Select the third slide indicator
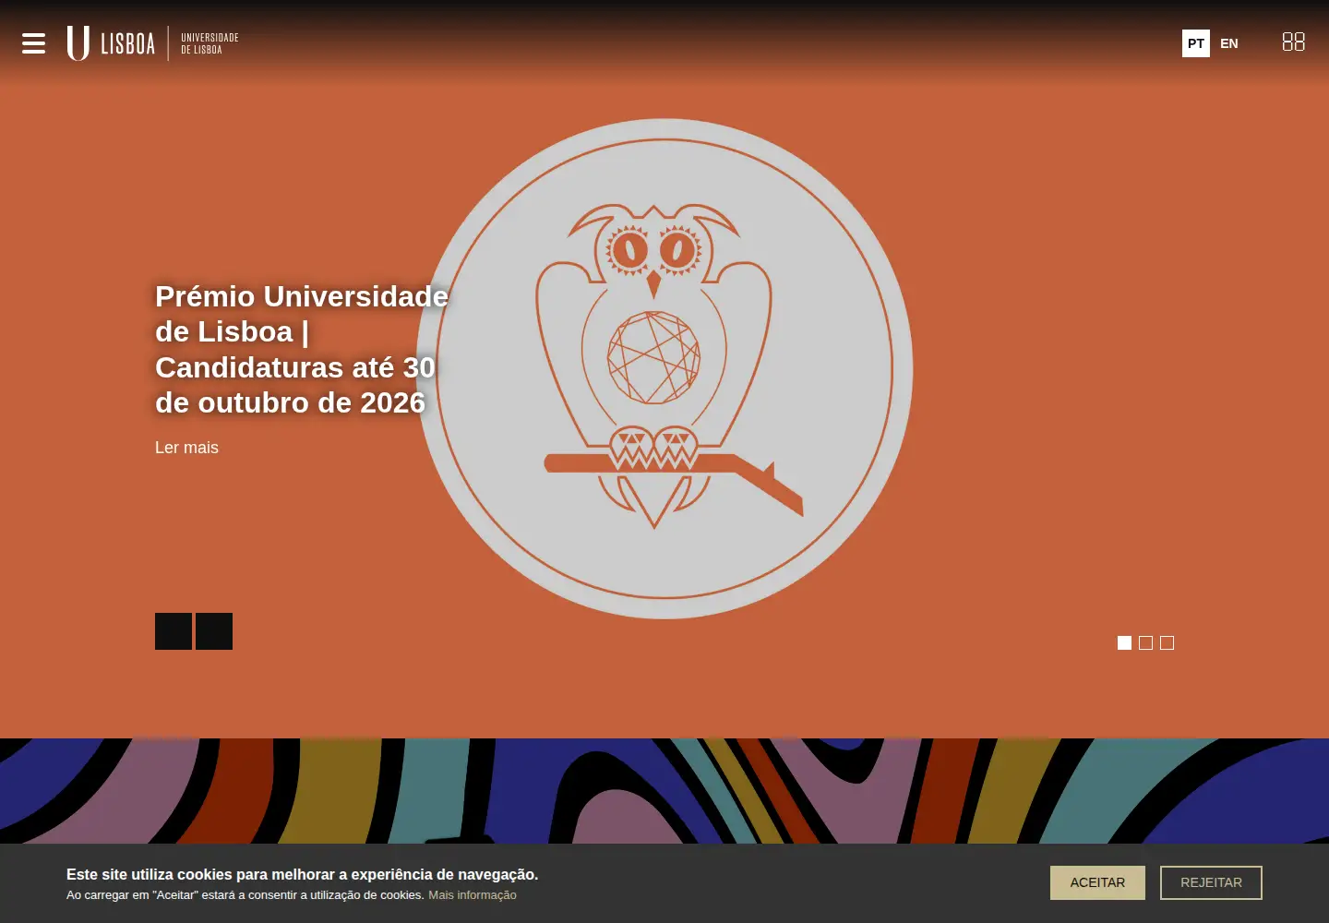Screen dimensions: 1329x923 pos(1167,642)
